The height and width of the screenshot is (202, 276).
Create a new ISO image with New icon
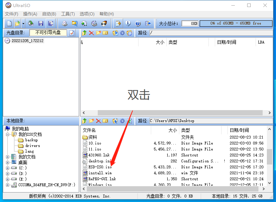(9, 23)
